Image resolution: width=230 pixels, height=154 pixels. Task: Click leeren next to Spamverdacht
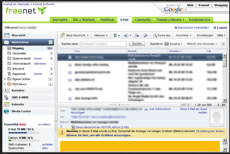coord(38,59)
